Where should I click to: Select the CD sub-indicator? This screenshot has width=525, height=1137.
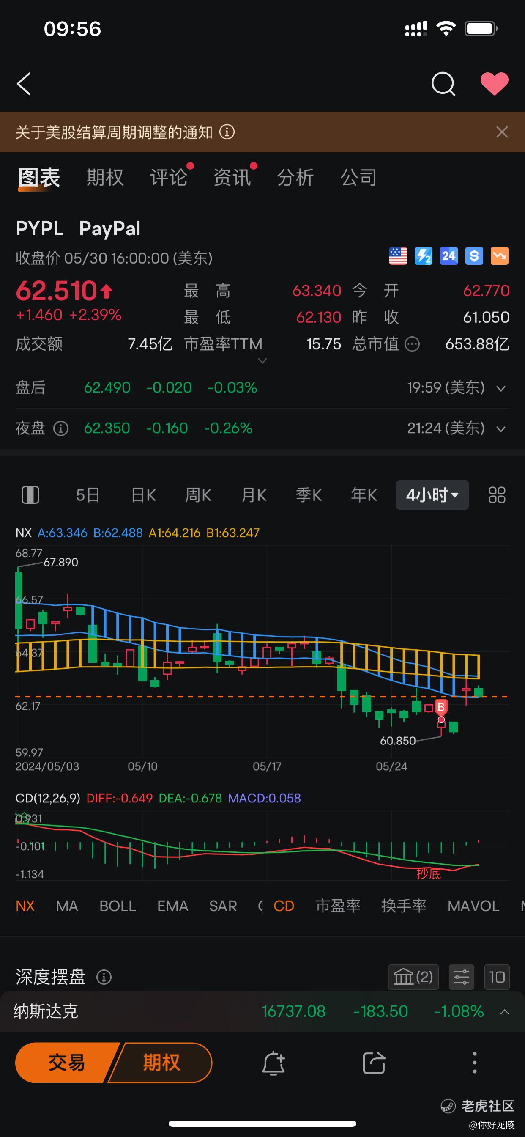point(284,906)
